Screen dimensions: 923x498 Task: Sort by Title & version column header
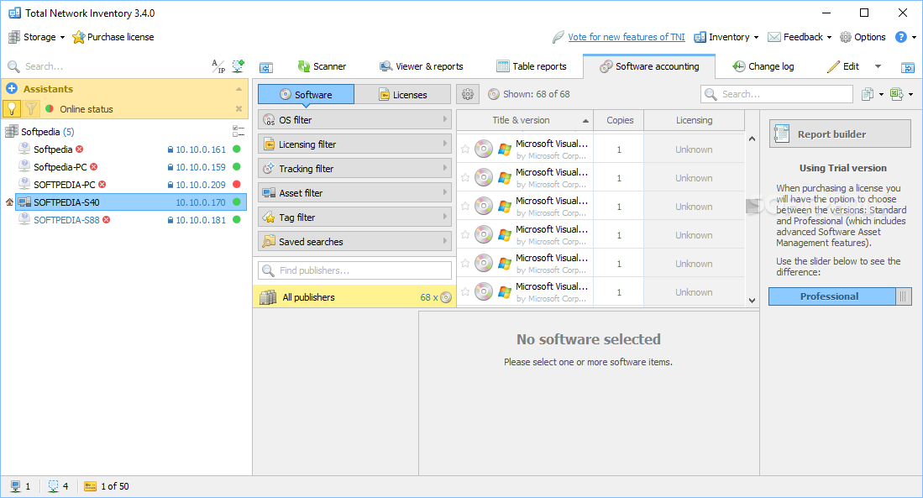(524, 120)
